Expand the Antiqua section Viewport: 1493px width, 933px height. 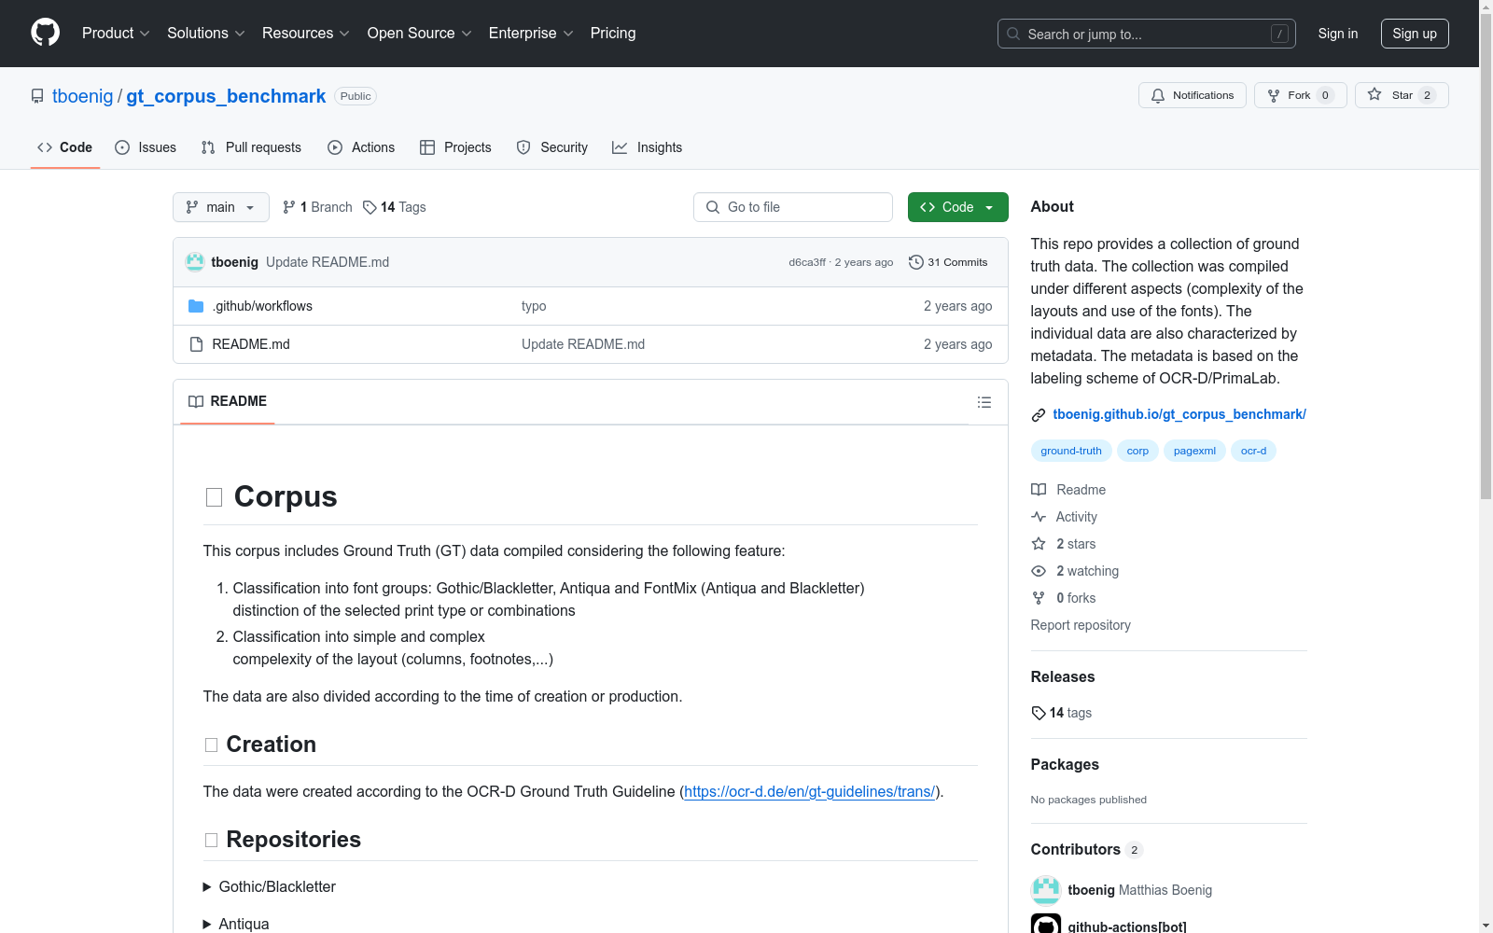click(x=236, y=924)
